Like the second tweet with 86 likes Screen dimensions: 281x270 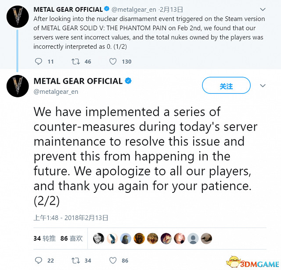click(x=113, y=260)
